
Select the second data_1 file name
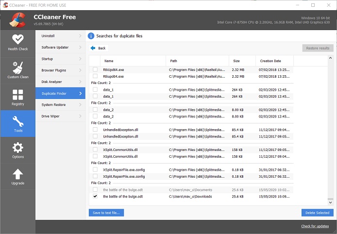pos(108,97)
